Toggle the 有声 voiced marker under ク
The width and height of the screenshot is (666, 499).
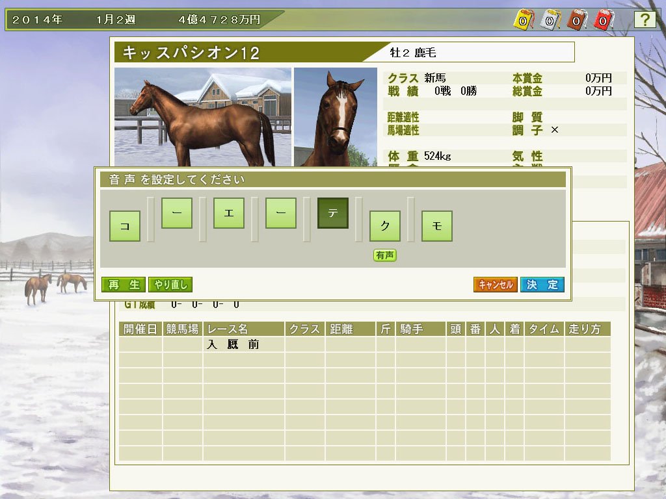[385, 255]
